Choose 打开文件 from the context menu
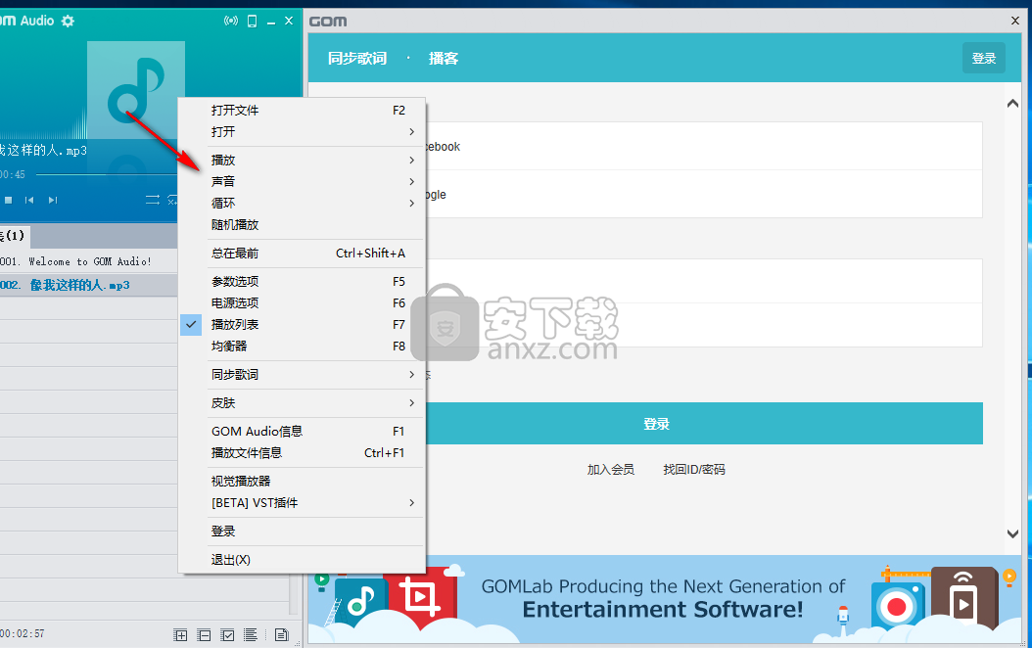Screen dimensions: 1032x648 tap(235, 111)
